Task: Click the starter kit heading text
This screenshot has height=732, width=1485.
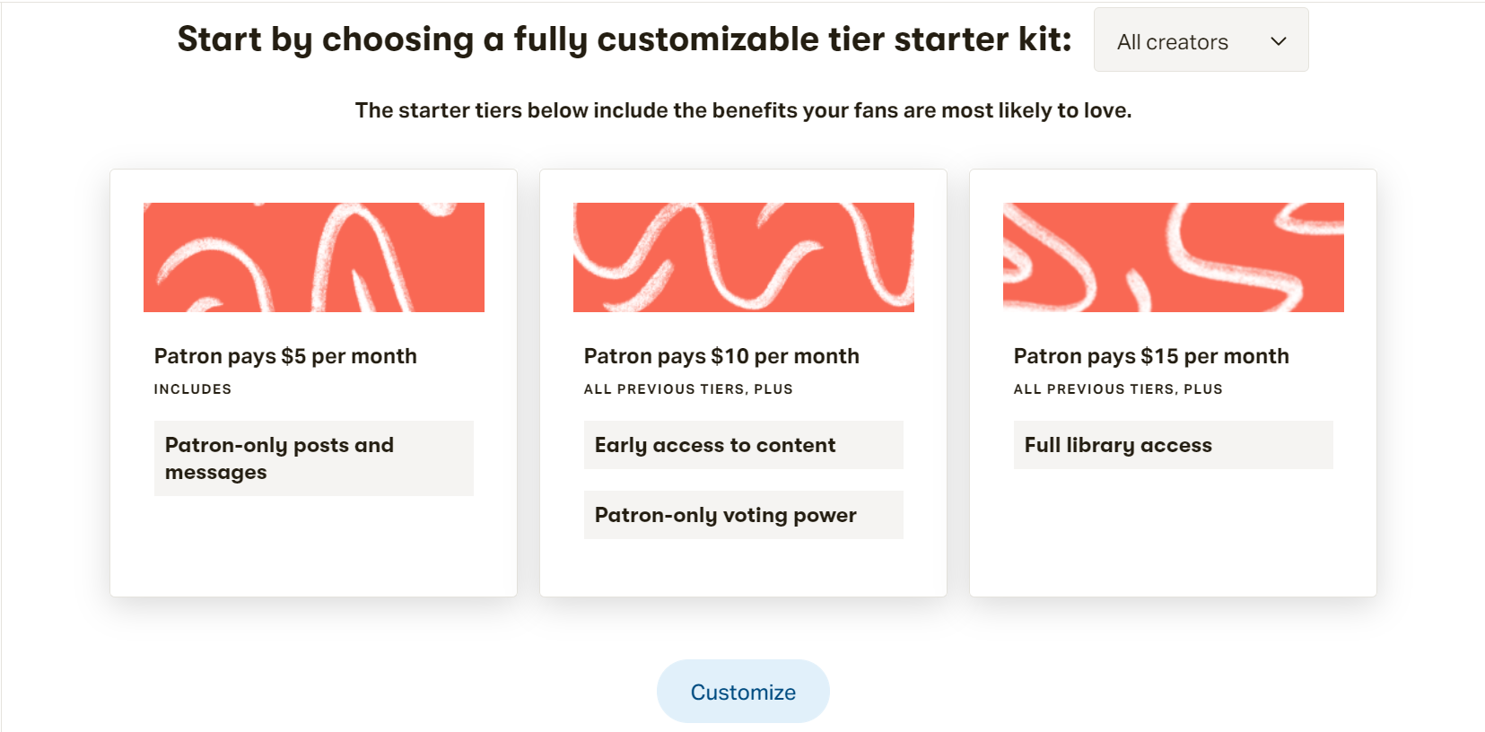Action: [x=625, y=39]
